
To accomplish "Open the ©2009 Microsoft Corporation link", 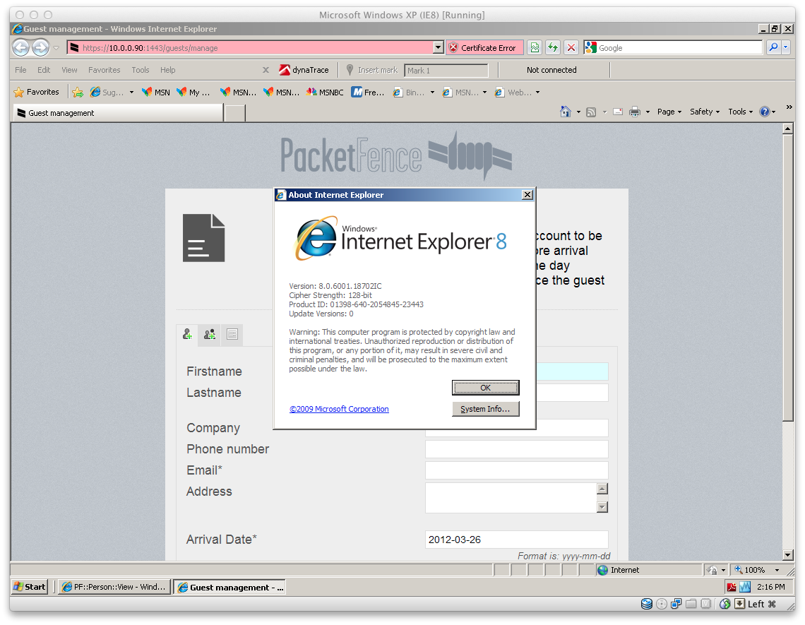I will 339,409.
